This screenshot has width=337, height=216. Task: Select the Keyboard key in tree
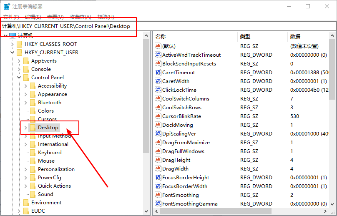pos(50,153)
